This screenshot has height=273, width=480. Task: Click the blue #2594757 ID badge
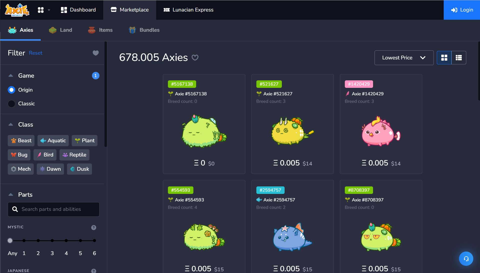point(270,190)
